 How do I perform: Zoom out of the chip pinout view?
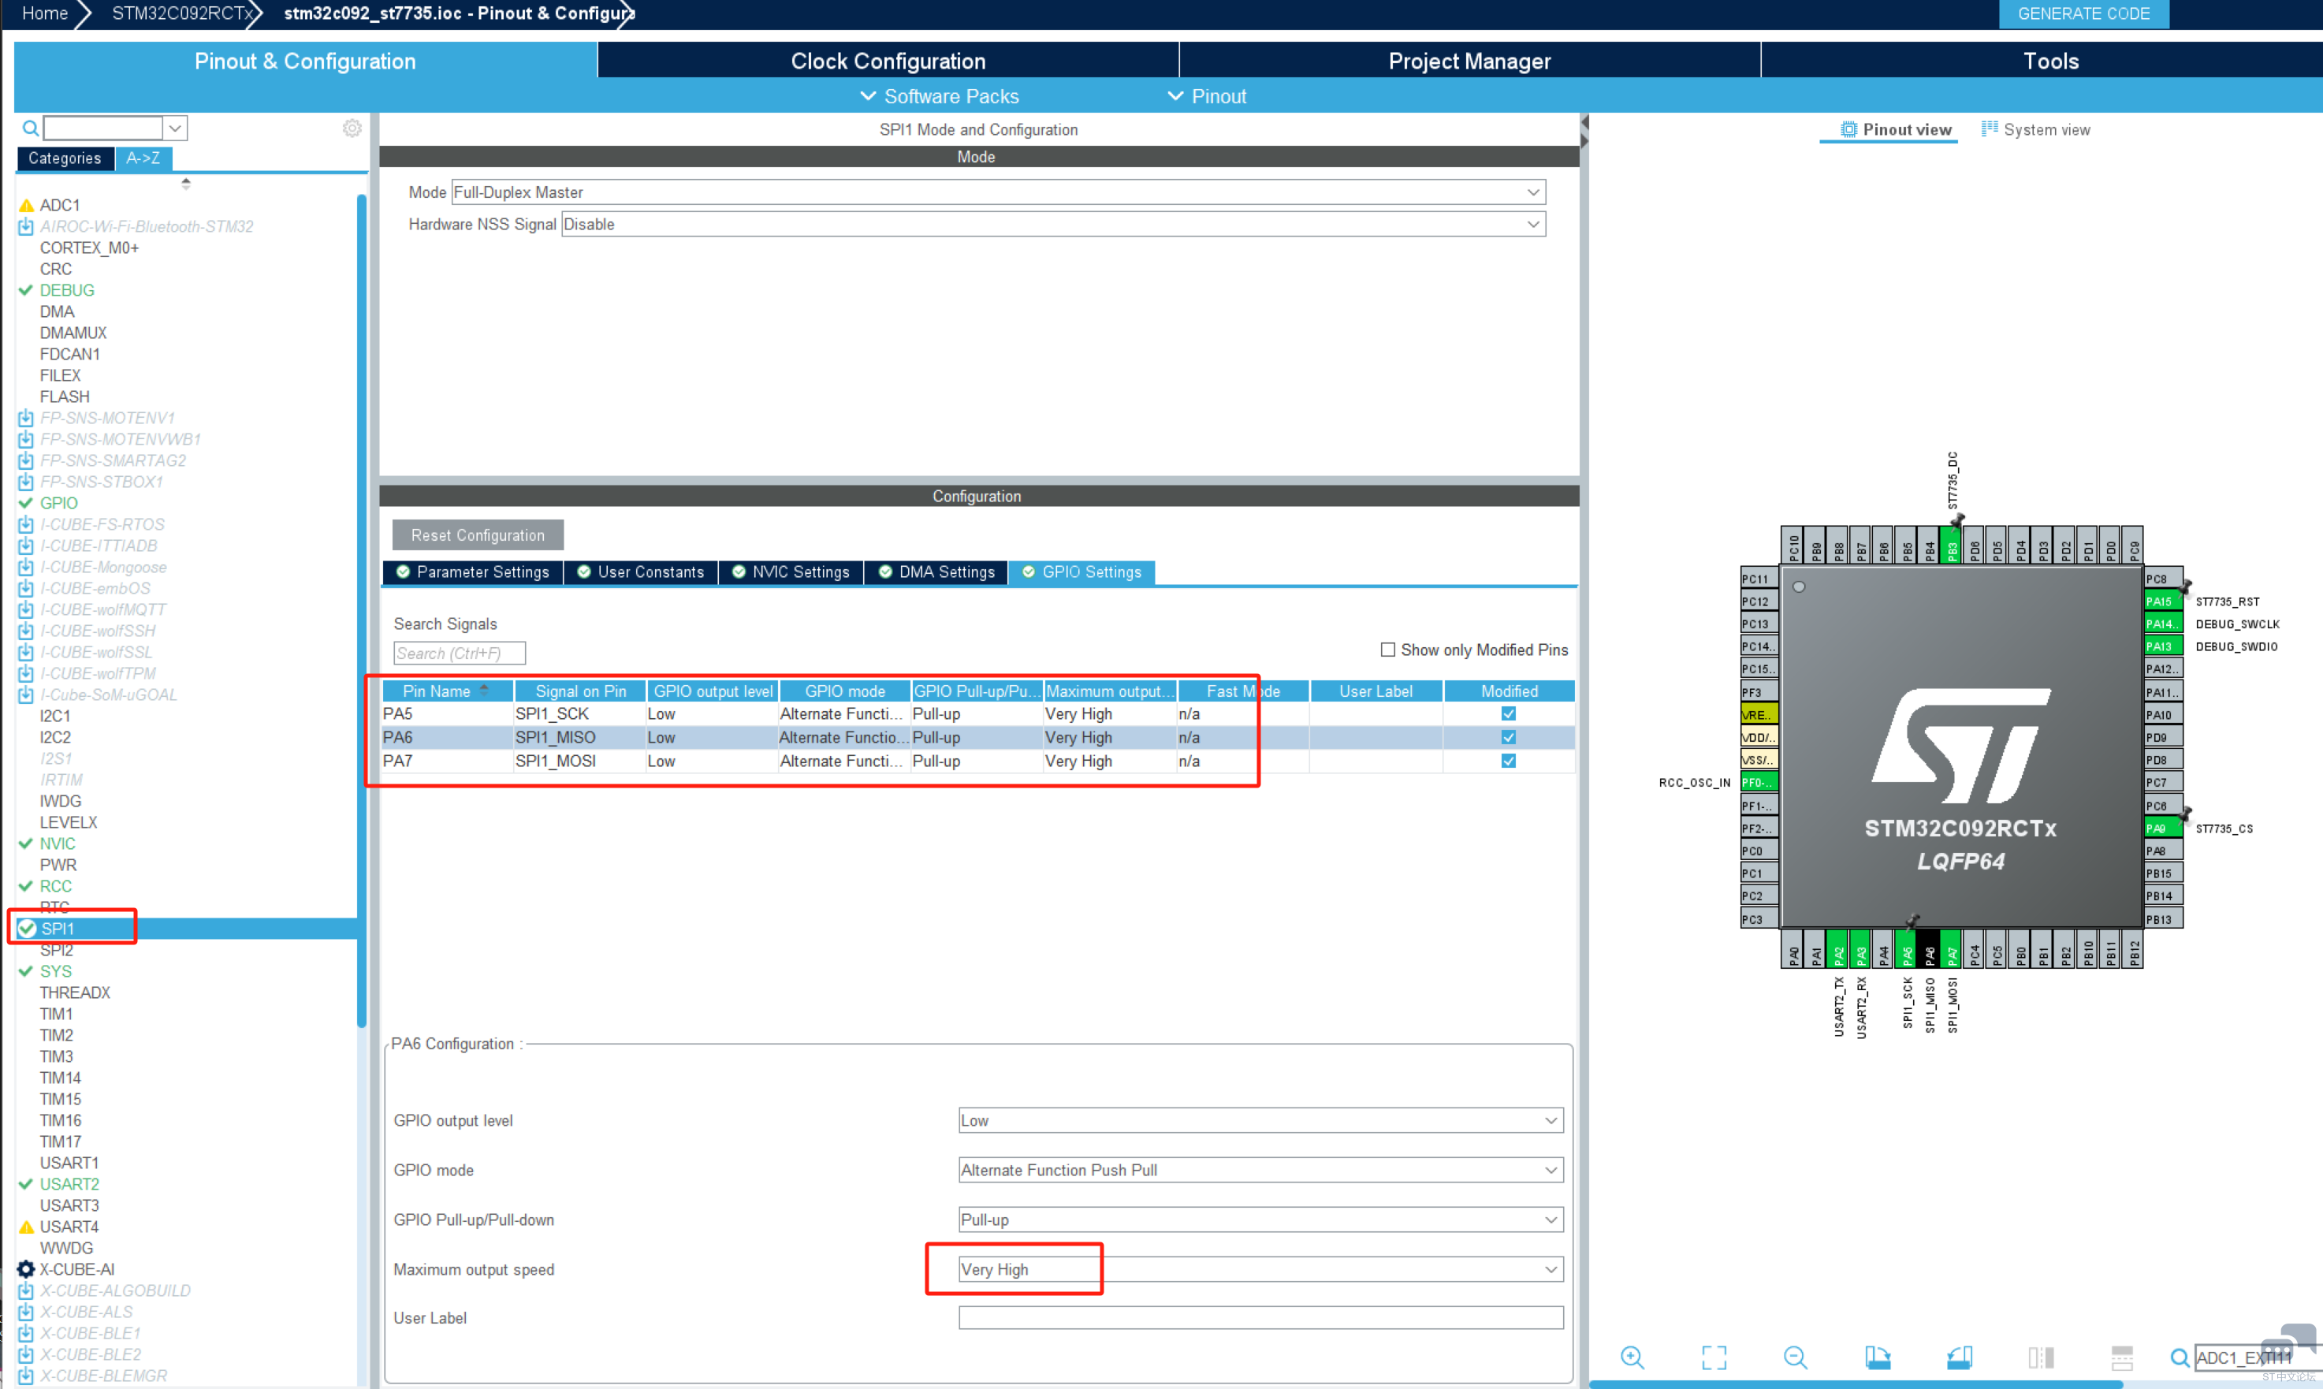point(1795,1357)
